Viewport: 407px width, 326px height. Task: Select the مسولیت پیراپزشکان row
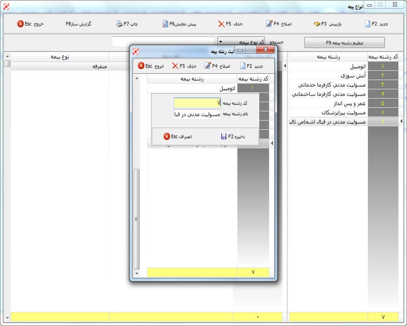click(342, 113)
